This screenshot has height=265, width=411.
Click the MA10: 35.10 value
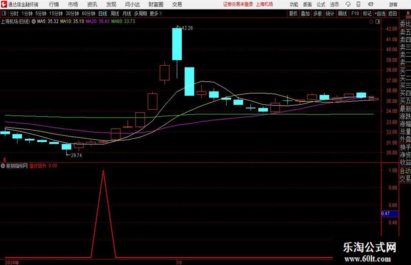[72, 21]
